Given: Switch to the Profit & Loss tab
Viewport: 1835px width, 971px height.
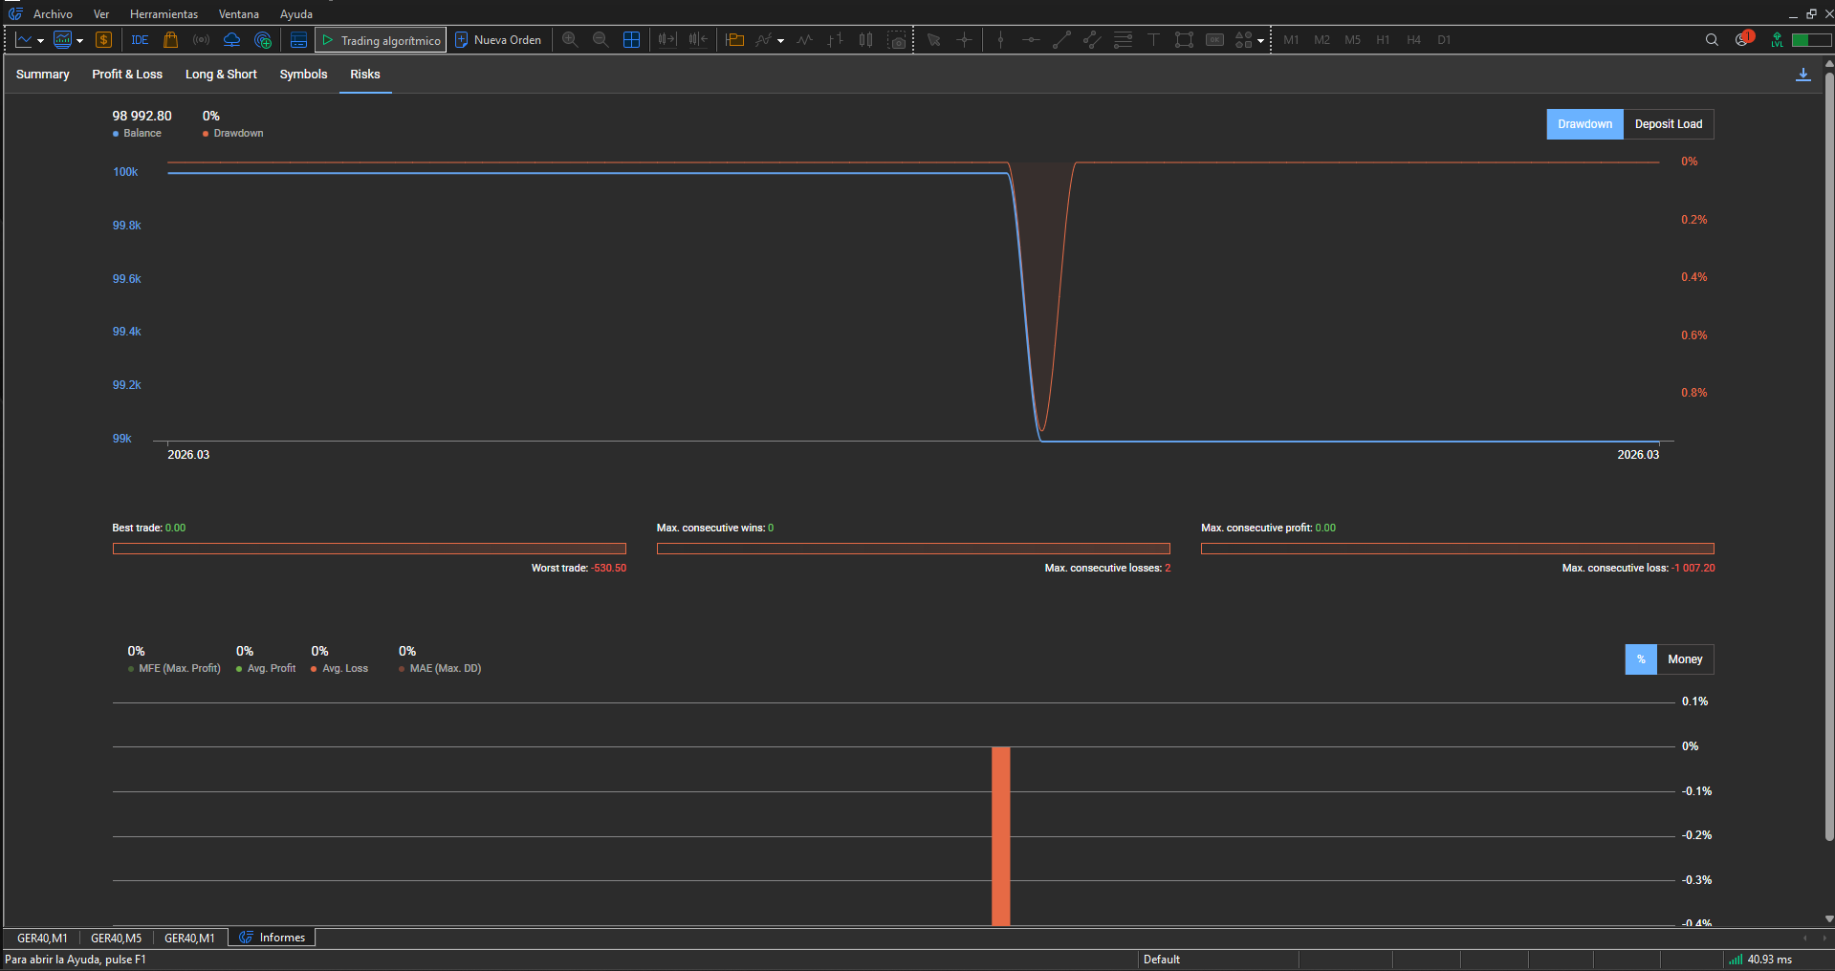Looking at the screenshot, I should [x=127, y=75].
